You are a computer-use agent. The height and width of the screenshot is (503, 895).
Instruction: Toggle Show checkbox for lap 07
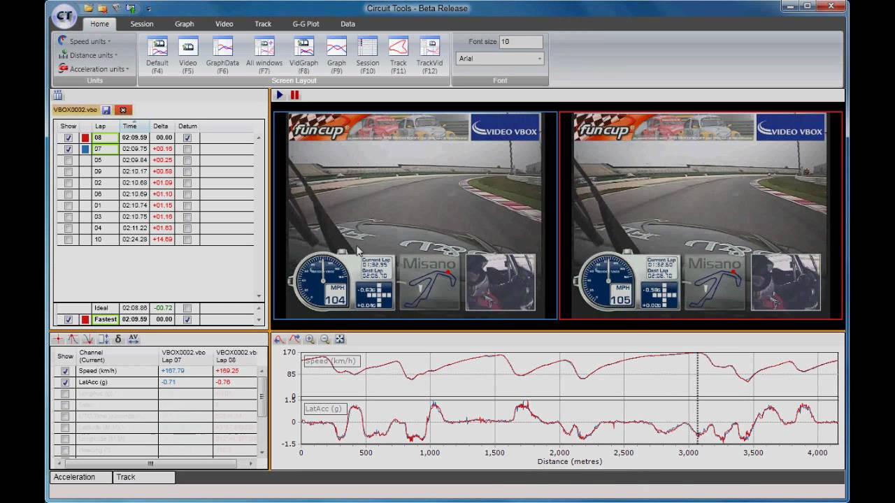point(68,149)
